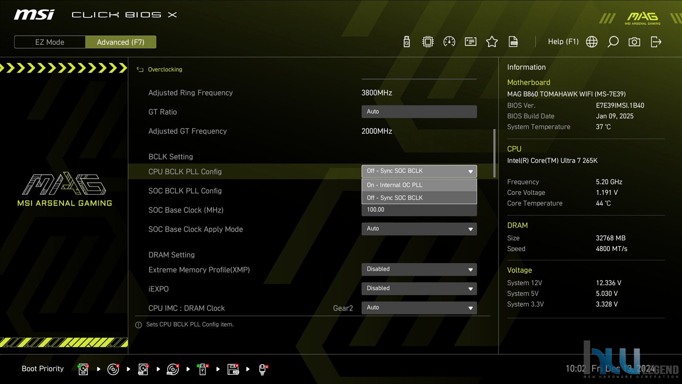Viewport: 682px width, 384px height.
Task: Click System 12V 12.336 V reading
Action: tap(608, 283)
